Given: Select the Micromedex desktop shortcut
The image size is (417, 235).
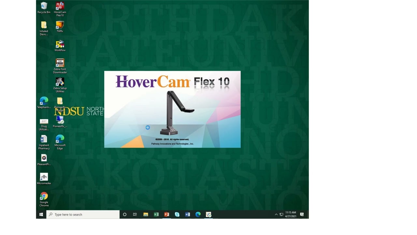Looking at the screenshot, I should click(x=44, y=179).
